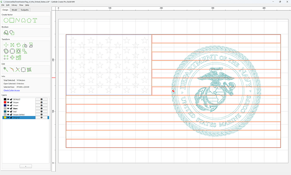Click the yellow Original layer color swatch
The image size is (291, 175).
point(5,118)
